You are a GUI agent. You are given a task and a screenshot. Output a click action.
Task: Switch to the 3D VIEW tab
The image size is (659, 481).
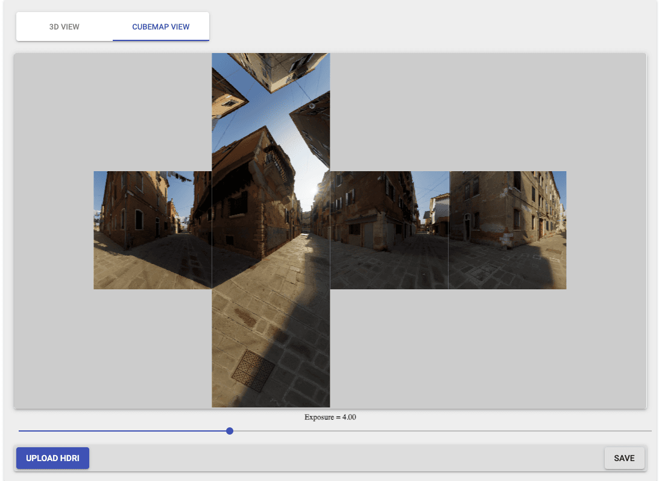coord(65,27)
